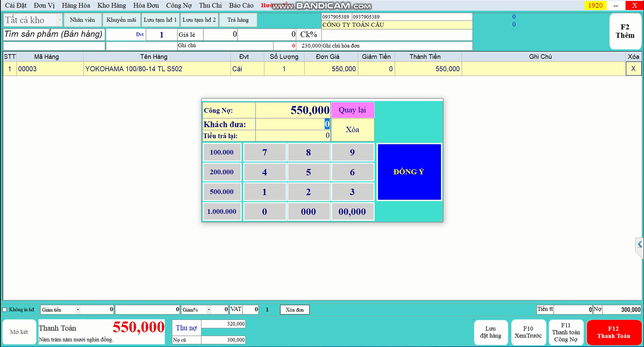Viewport: 644px width, 347px height.
Task: Open the Tất cả kho warehouse dropdown
Action: pos(60,20)
